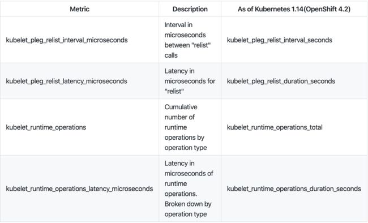The image size is (368, 223).
Task: Click the As of Kubernetes 1.14 header
Action: 294,9
